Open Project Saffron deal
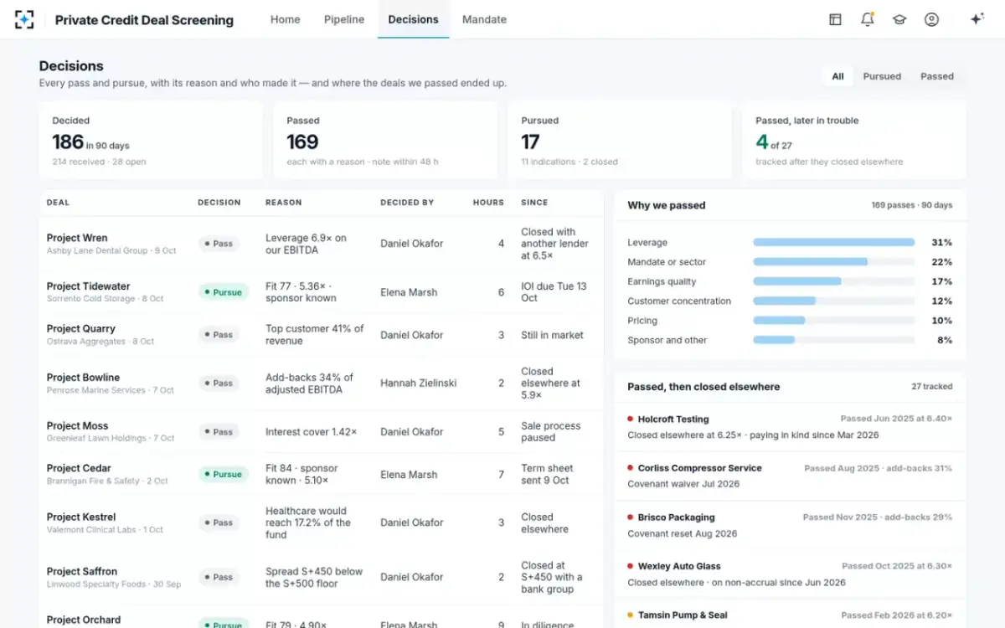 click(82, 572)
